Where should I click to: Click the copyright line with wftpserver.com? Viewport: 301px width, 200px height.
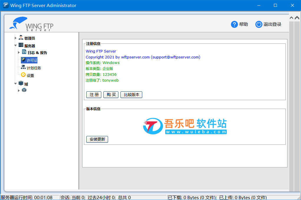[143, 57]
